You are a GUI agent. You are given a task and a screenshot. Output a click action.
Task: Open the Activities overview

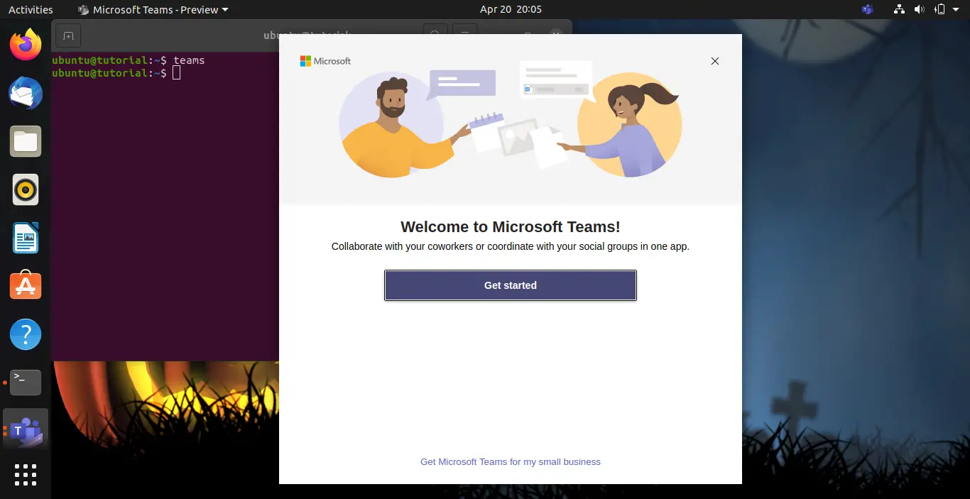[31, 9]
